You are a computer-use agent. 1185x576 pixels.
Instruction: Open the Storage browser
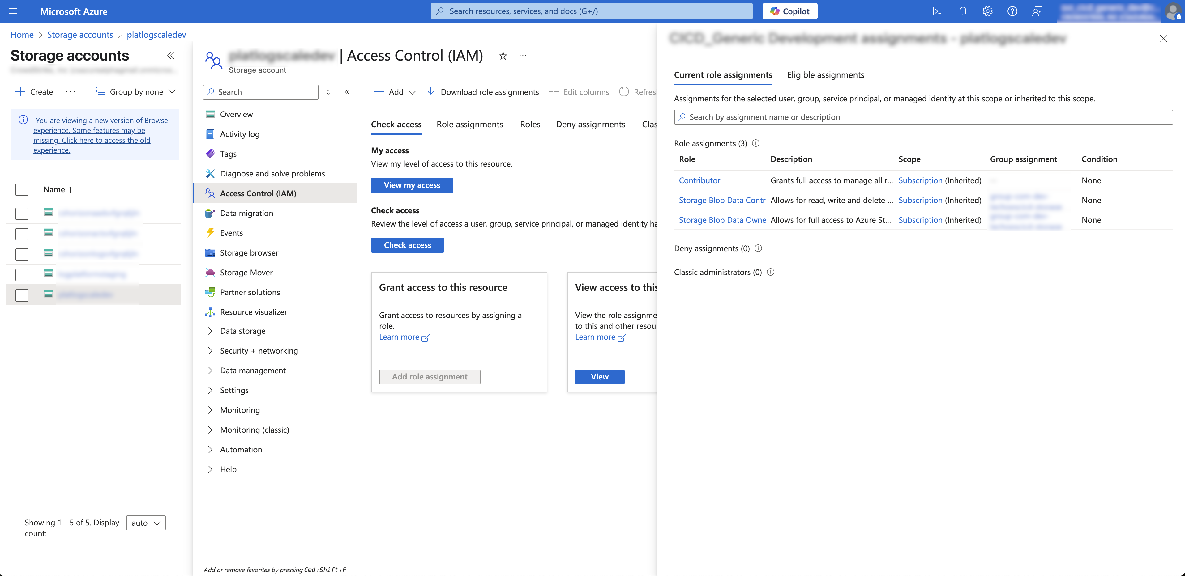[249, 252]
